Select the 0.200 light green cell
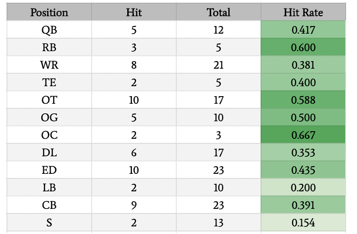Viewport: 357px width, 234px height. tap(303, 188)
